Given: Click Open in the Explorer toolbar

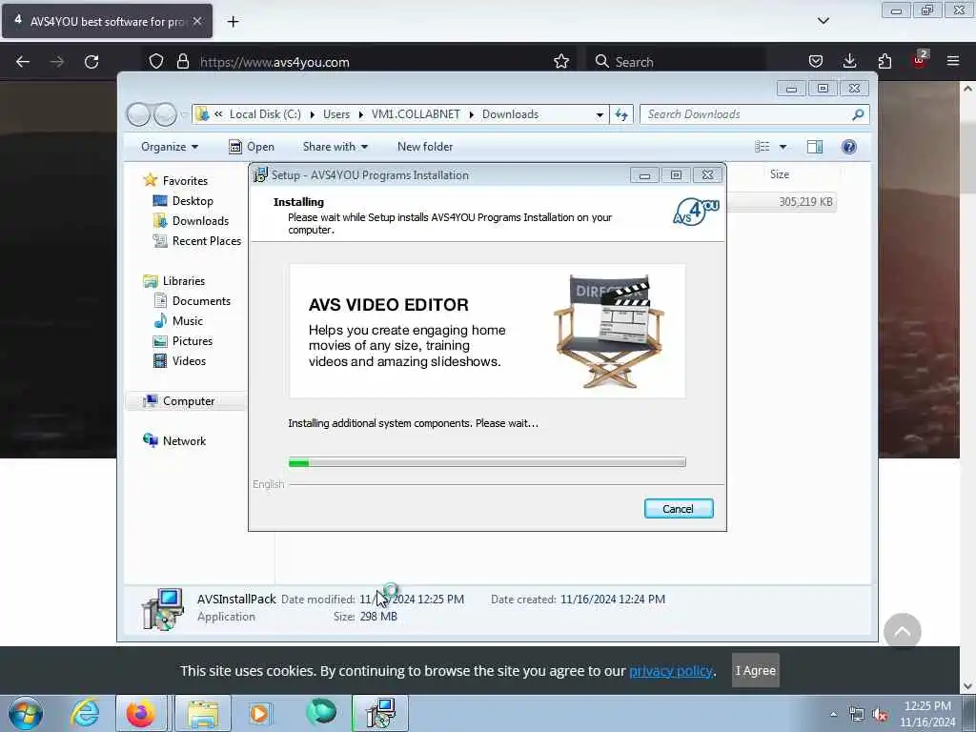Looking at the screenshot, I should (x=252, y=147).
